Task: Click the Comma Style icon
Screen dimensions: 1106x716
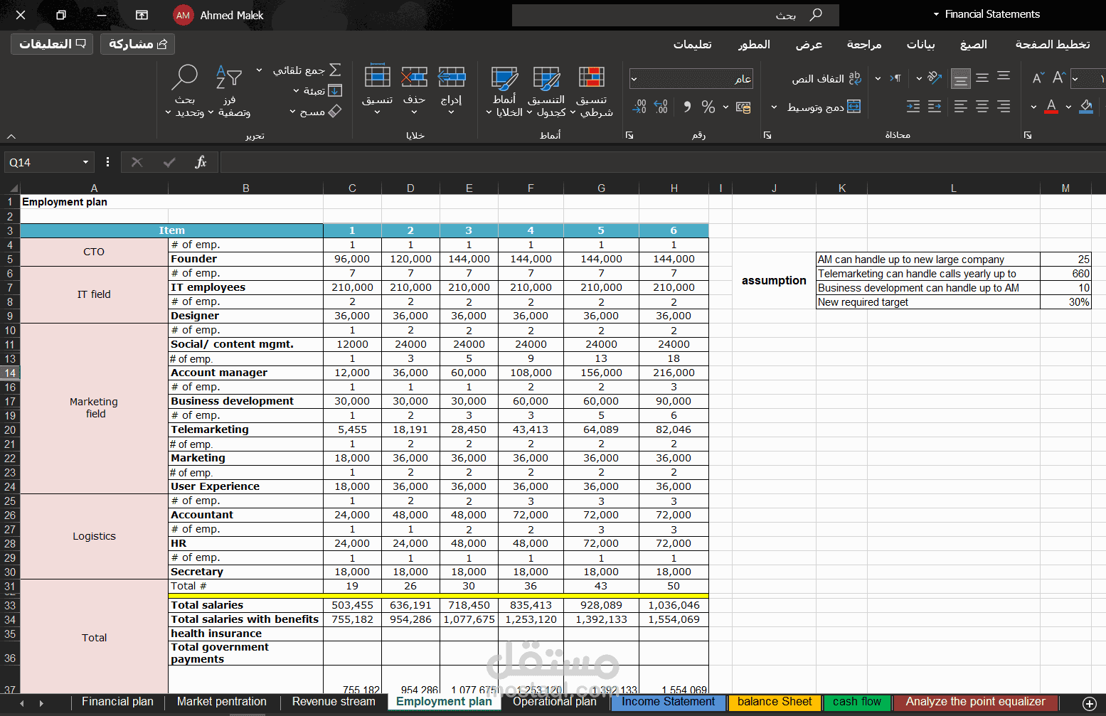Action: [687, 107]
